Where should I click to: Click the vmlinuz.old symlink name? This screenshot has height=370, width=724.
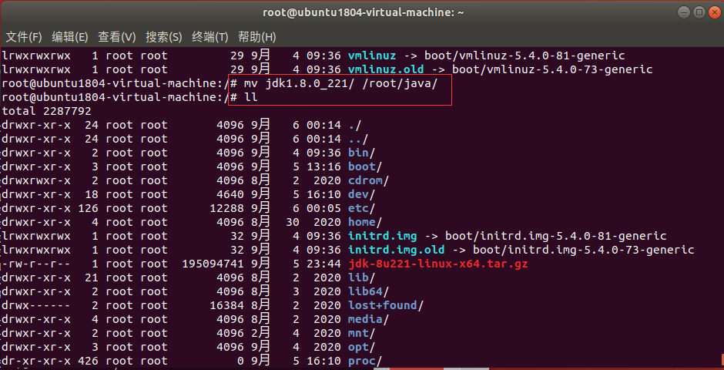tap(386, 69)
